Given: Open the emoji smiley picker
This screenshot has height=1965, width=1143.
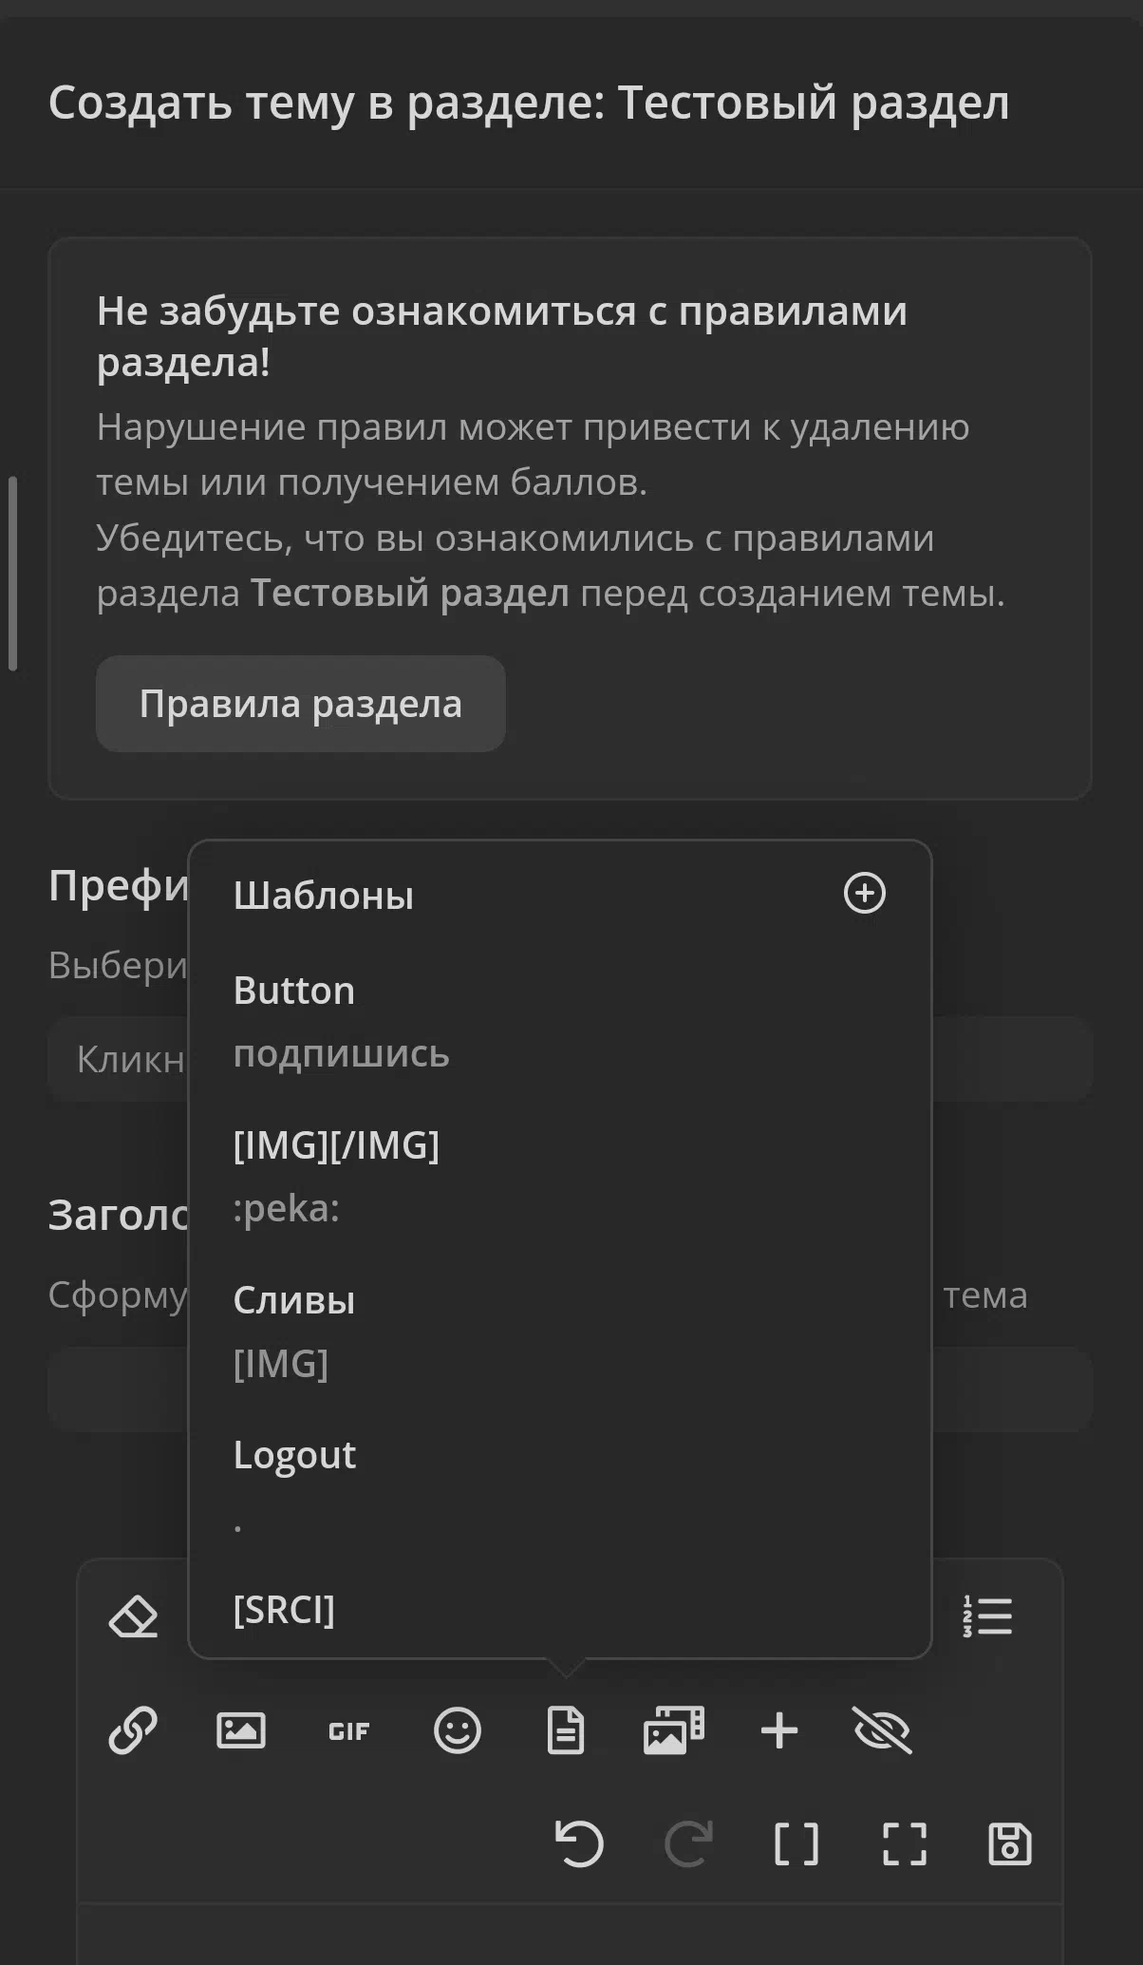Looking at the screenshot, I should tap(458, 1730).
